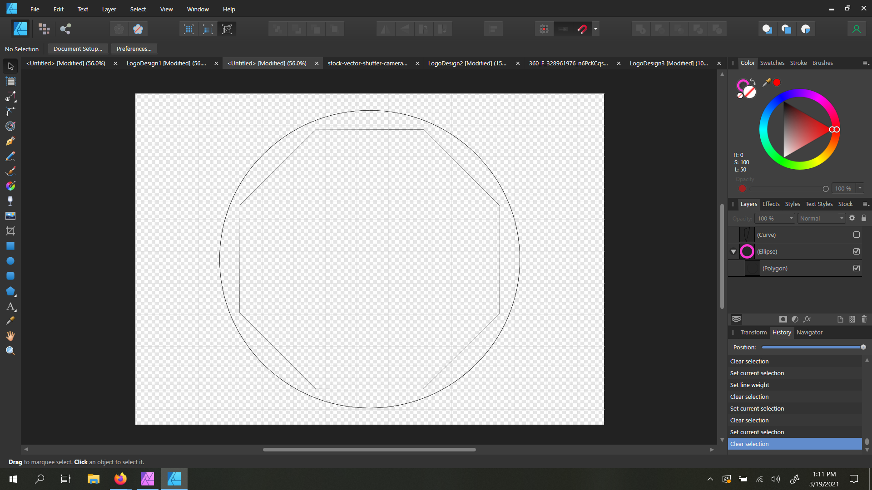872x490 pixels.
Task: Select the Pen tool
Action: point(10,141)
